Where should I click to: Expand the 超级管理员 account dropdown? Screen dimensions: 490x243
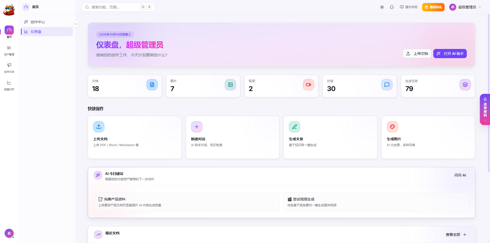point(465,7)
